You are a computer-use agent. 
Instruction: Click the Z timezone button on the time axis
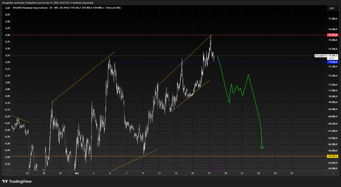coord(7,173)
